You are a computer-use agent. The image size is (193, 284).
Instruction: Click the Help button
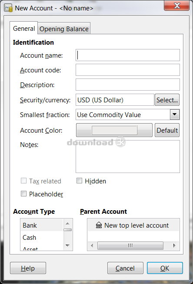coord(28,268)
